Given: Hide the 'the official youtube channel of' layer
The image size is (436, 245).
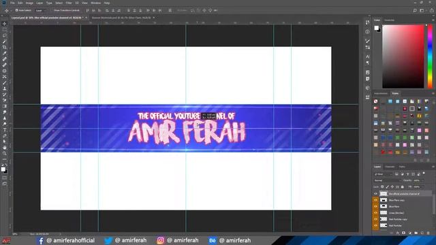Looking at the screenshot, I should pos(375,193).
